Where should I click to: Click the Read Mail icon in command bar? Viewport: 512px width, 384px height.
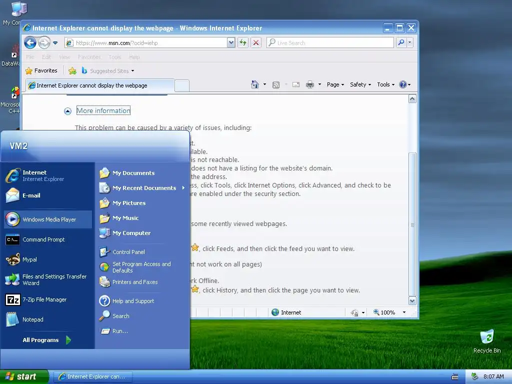pyautogui.click(x=296, y=84)
